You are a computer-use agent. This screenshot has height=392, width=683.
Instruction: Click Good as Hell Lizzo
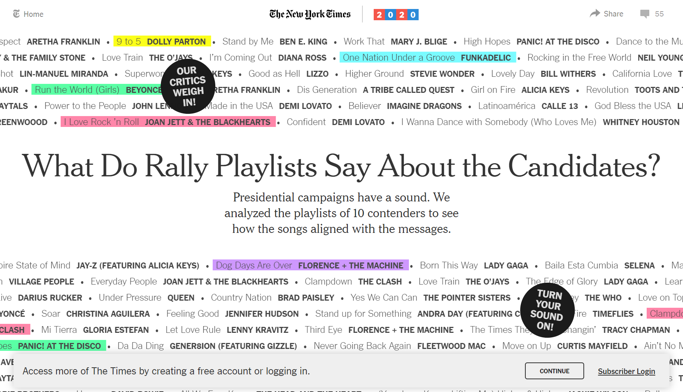click(288, 73)
